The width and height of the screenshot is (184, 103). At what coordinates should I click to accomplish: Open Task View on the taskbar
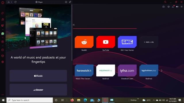[62, 100]
